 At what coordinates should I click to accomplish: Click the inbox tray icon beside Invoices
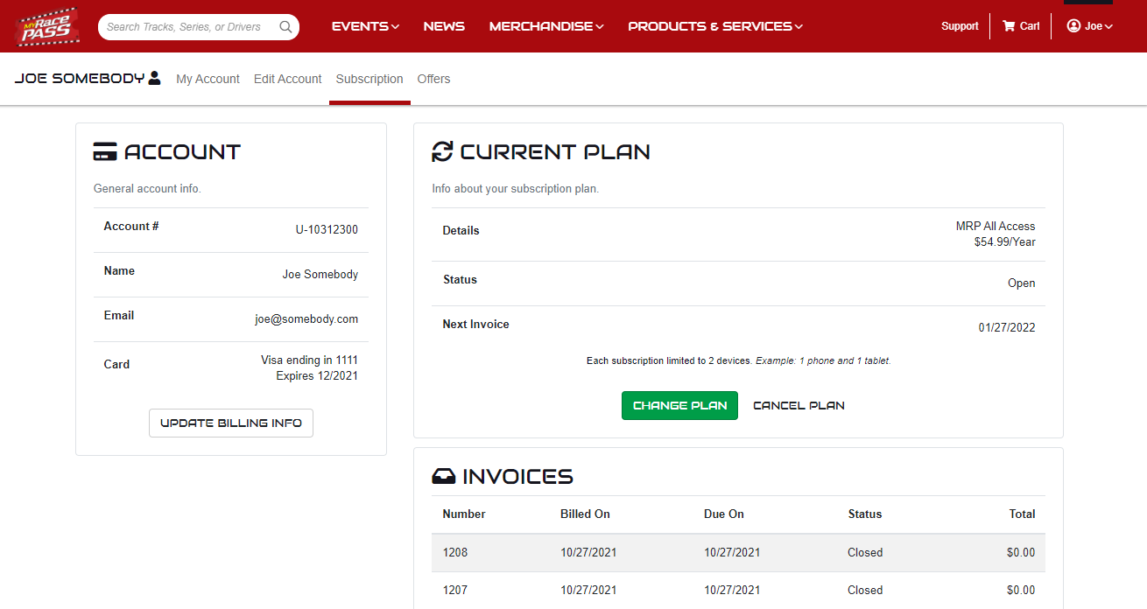[x=444, y=477]
